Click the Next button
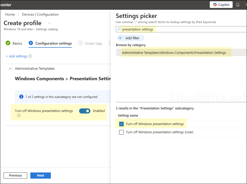The width and height of the screenshot is (247, 184). [x=40, y=176]
